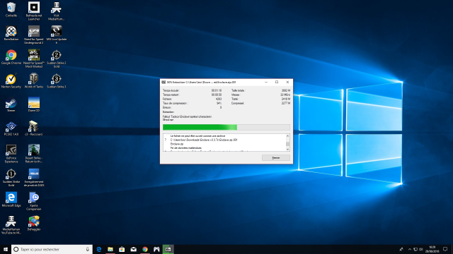Open the Corbeille recycle bin icon

click(11, 9)
